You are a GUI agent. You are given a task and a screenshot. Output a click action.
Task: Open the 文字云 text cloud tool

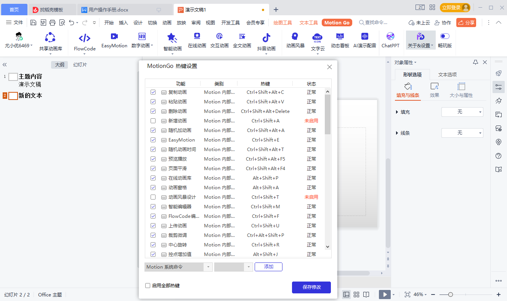[318, 42]
